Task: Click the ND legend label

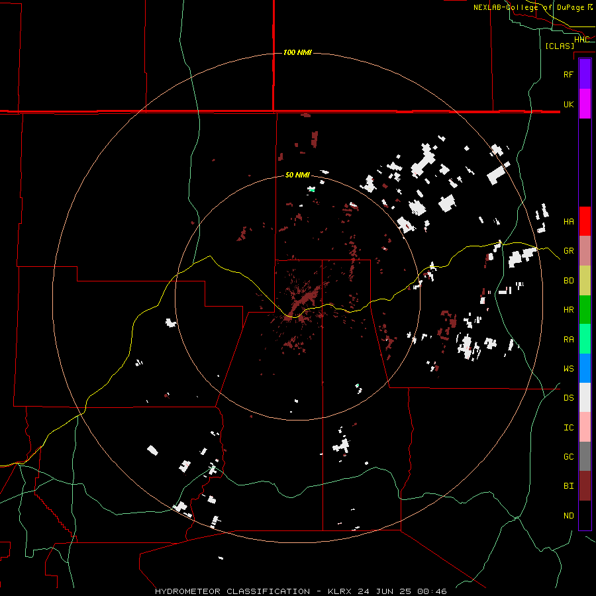Action: click(x=568, y=516)
